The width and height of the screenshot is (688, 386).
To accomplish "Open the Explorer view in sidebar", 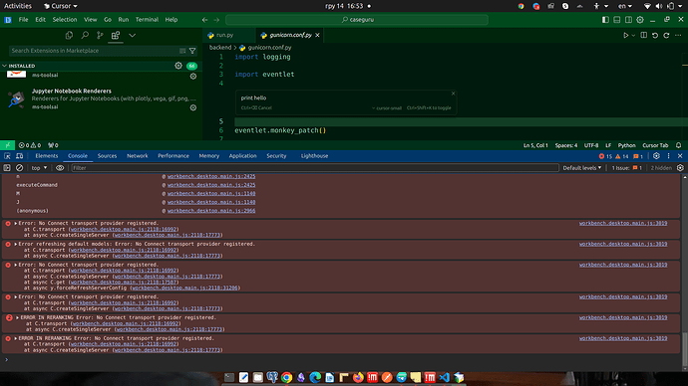I will click(x=69, y=35).
